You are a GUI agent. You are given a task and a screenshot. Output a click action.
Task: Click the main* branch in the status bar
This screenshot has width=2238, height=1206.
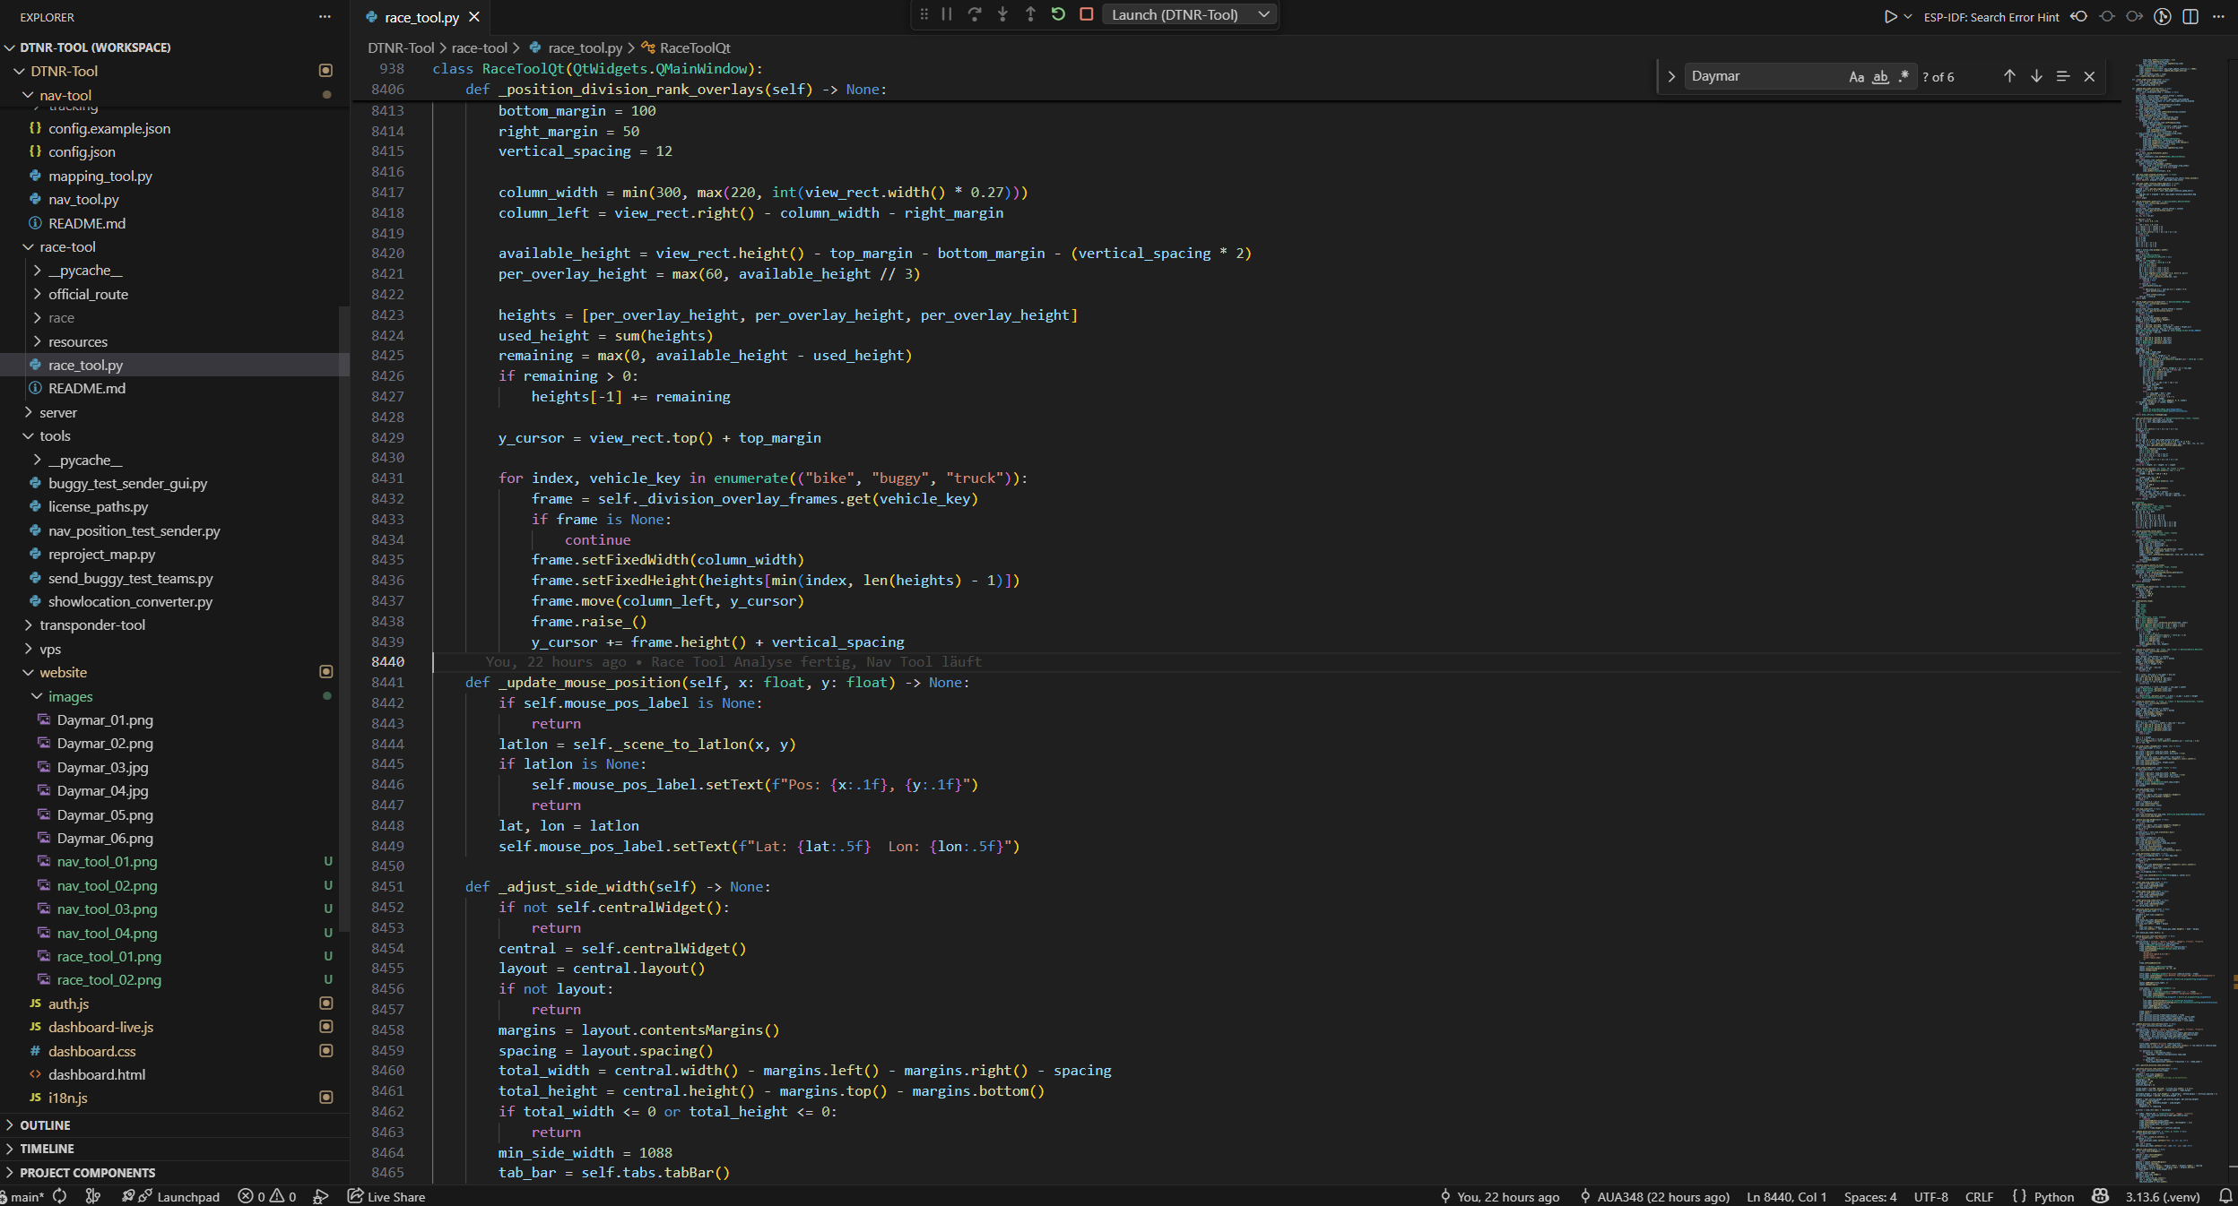coord(28,1196)
